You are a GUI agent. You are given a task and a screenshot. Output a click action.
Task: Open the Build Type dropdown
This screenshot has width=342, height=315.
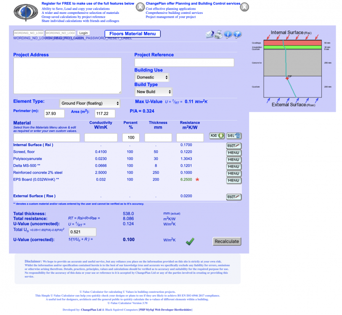coord(154,92)
